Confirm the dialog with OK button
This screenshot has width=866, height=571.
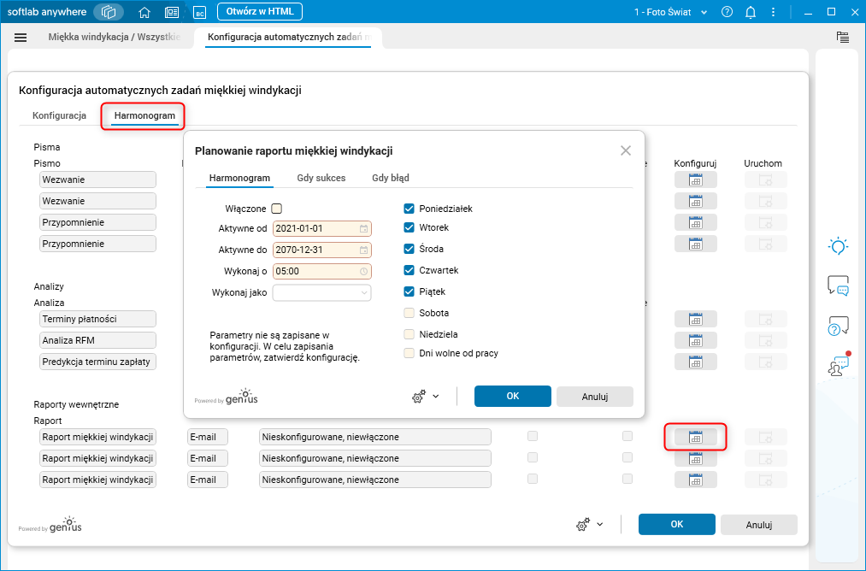click(x=512, y=397)
